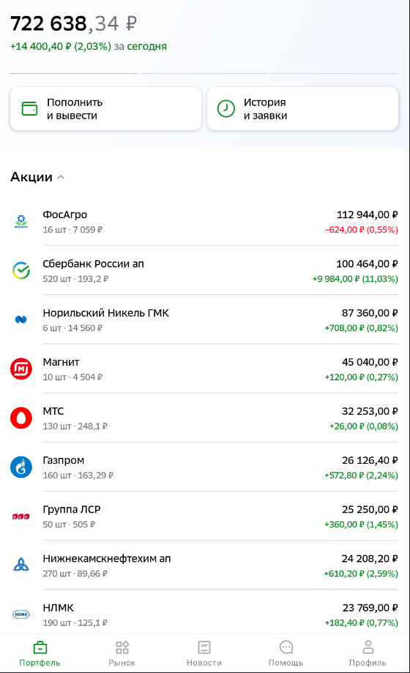Screen dimensions: 410x673
Task: Tap ФосАгро loss −624,00 ₽ (0,55%)
Action: [x=362, y=230]
